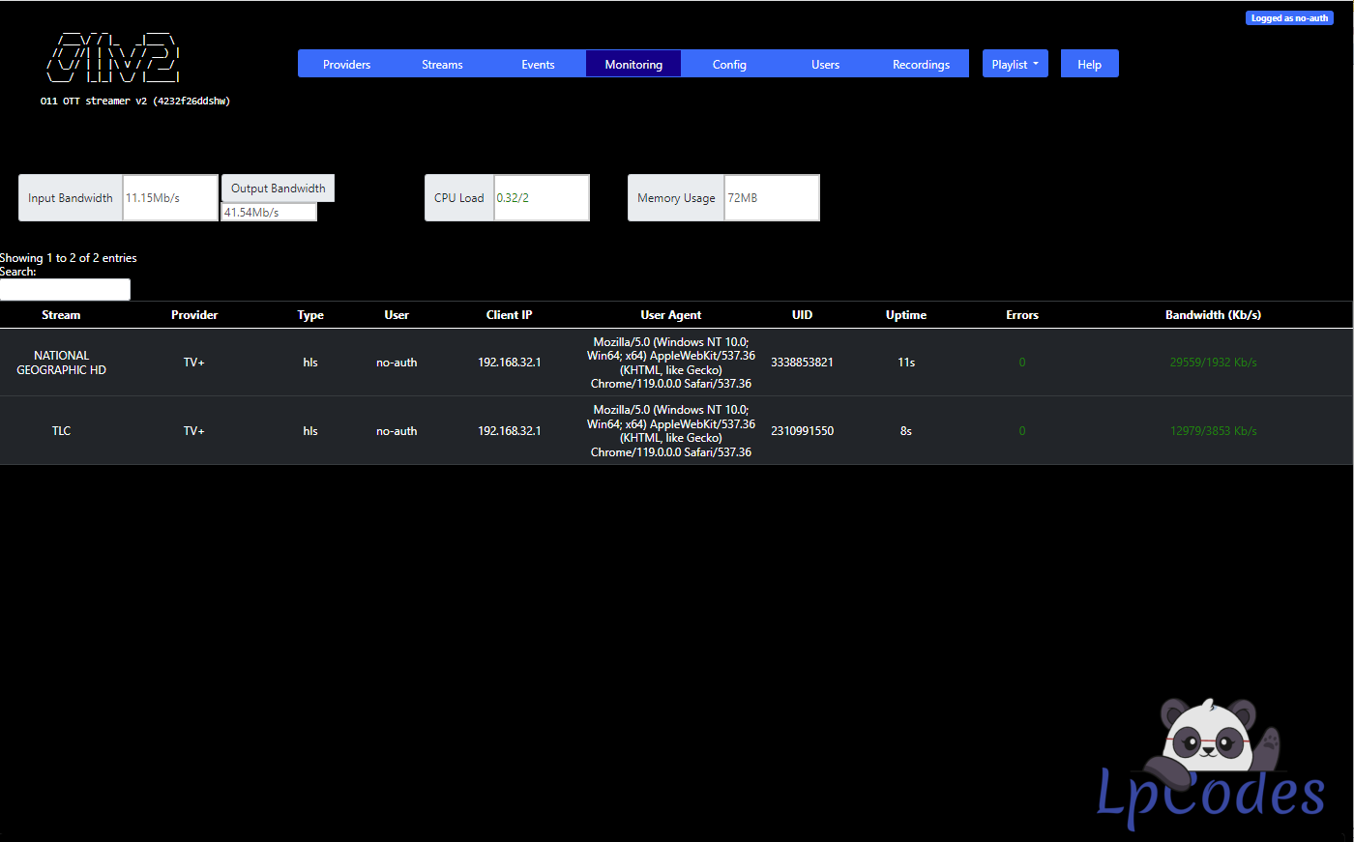Screen dimensions: 1354x842
Task: Click the O11 ASCII art logo
Action: point(112,58)
